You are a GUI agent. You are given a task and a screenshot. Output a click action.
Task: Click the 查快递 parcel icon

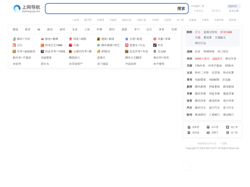189,133
